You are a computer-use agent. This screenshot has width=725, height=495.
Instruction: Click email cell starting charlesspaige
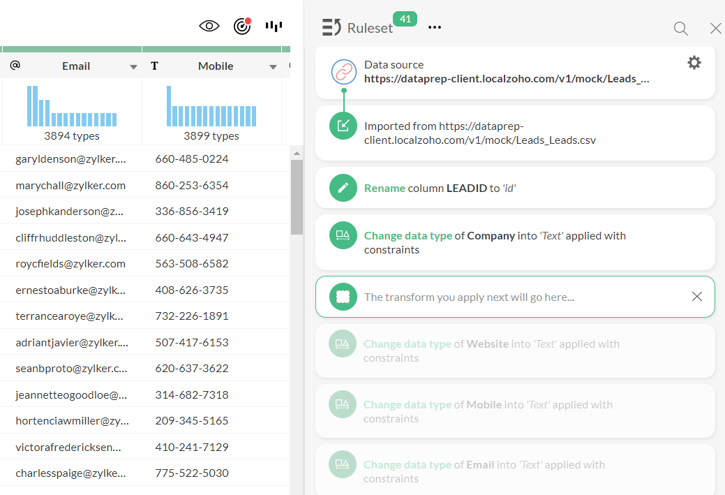pos(70,473)
